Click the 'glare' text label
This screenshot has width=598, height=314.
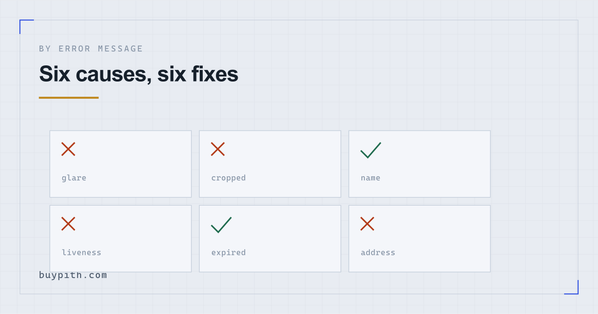pyautogui.click(x=74, y=178)
